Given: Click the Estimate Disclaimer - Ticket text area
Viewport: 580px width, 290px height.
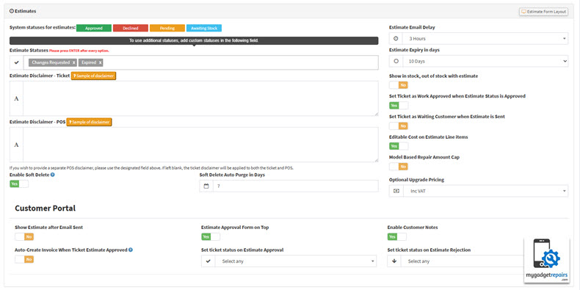Looking at the screenshot, I should pos(201,98).
